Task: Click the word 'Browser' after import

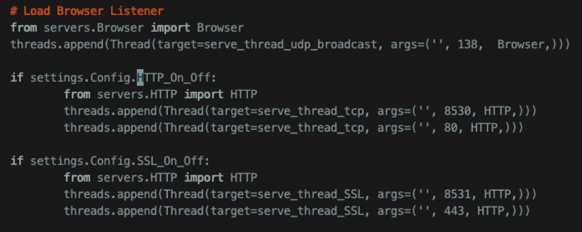Action: click(220, 28)
